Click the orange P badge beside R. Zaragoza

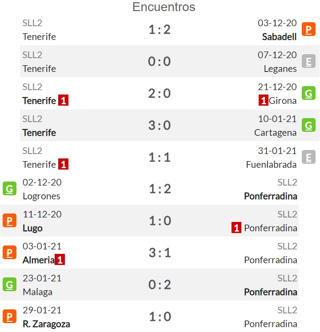point(9,316)
